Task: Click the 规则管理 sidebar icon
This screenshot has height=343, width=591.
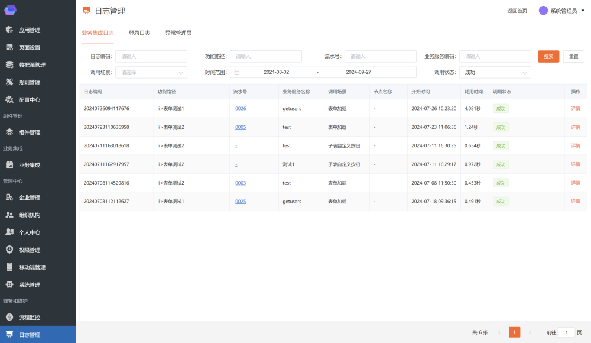Action: (x=9, y=82)
